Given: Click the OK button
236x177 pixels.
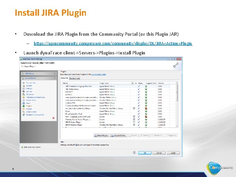Looking at the screenshot, I should [145, 153].
